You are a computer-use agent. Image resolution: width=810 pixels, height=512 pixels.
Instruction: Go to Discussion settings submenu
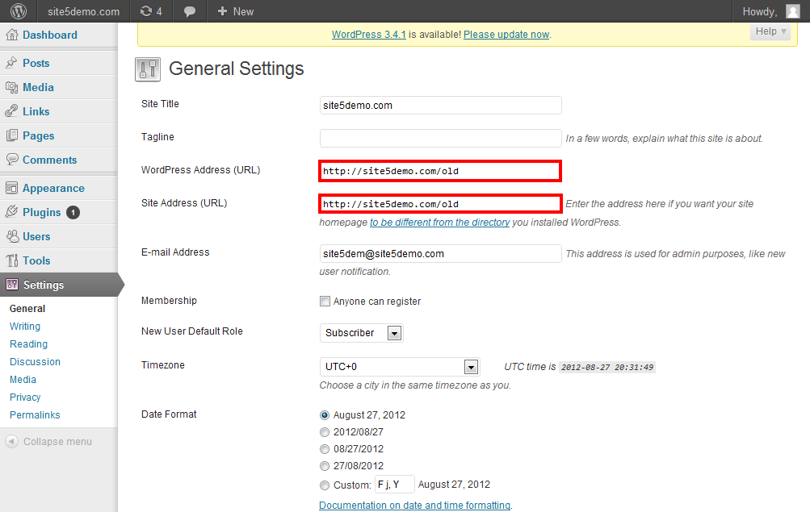pyautogui.click(x=35, y=361)
